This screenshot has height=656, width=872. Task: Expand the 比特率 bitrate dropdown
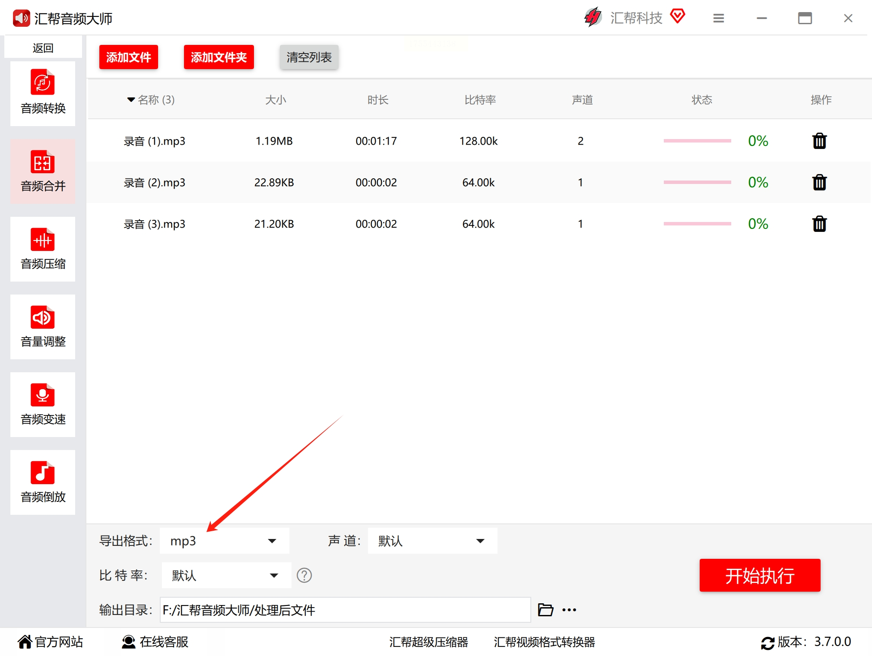pyautogui.click(x=226, y=575)
